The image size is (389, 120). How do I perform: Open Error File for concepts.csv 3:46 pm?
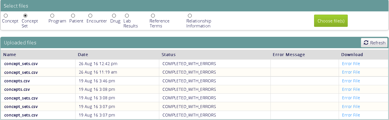pyautogui.click(x=351, y=81)
